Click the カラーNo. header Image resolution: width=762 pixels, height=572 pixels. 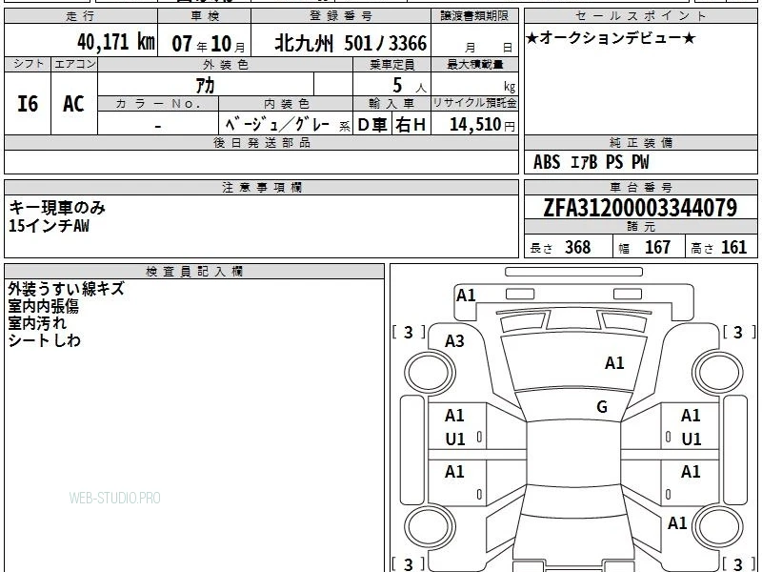(x=158, y=104)
